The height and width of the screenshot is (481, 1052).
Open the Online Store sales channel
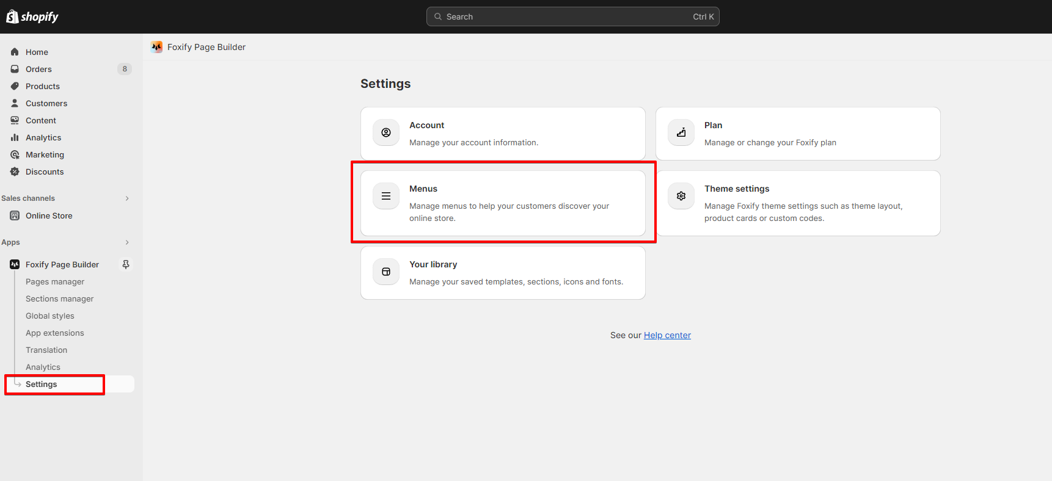tap(49, 215)
